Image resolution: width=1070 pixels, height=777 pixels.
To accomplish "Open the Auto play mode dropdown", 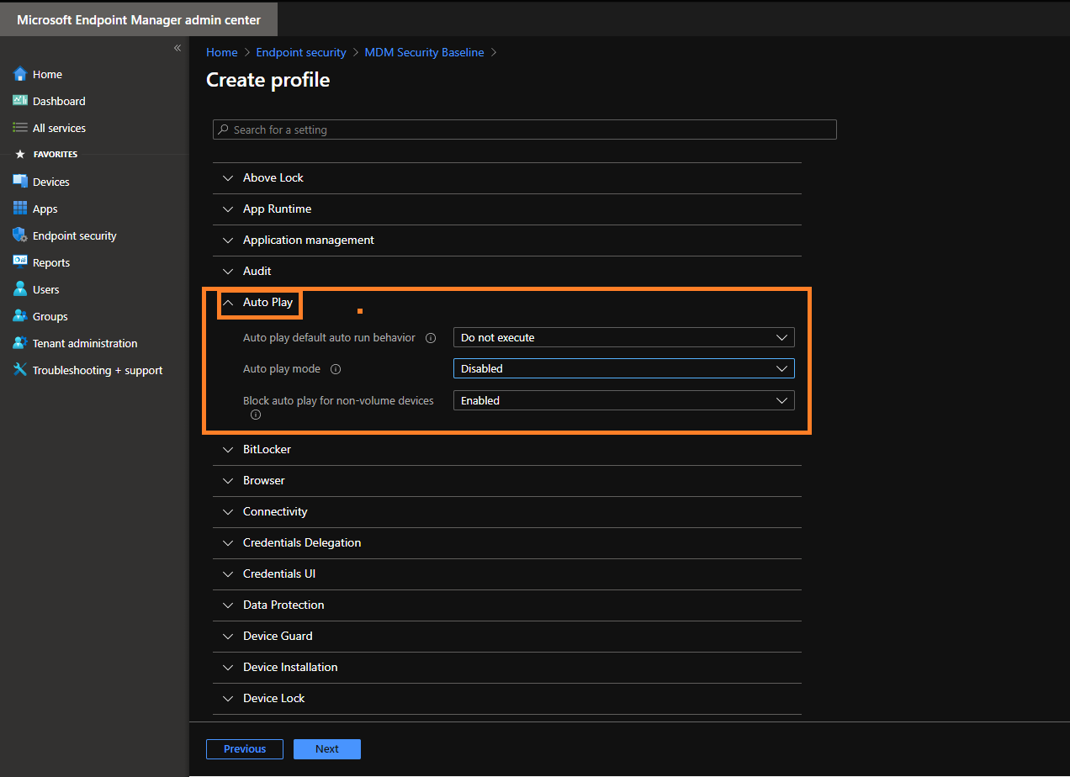I will (x=623, y=368).
